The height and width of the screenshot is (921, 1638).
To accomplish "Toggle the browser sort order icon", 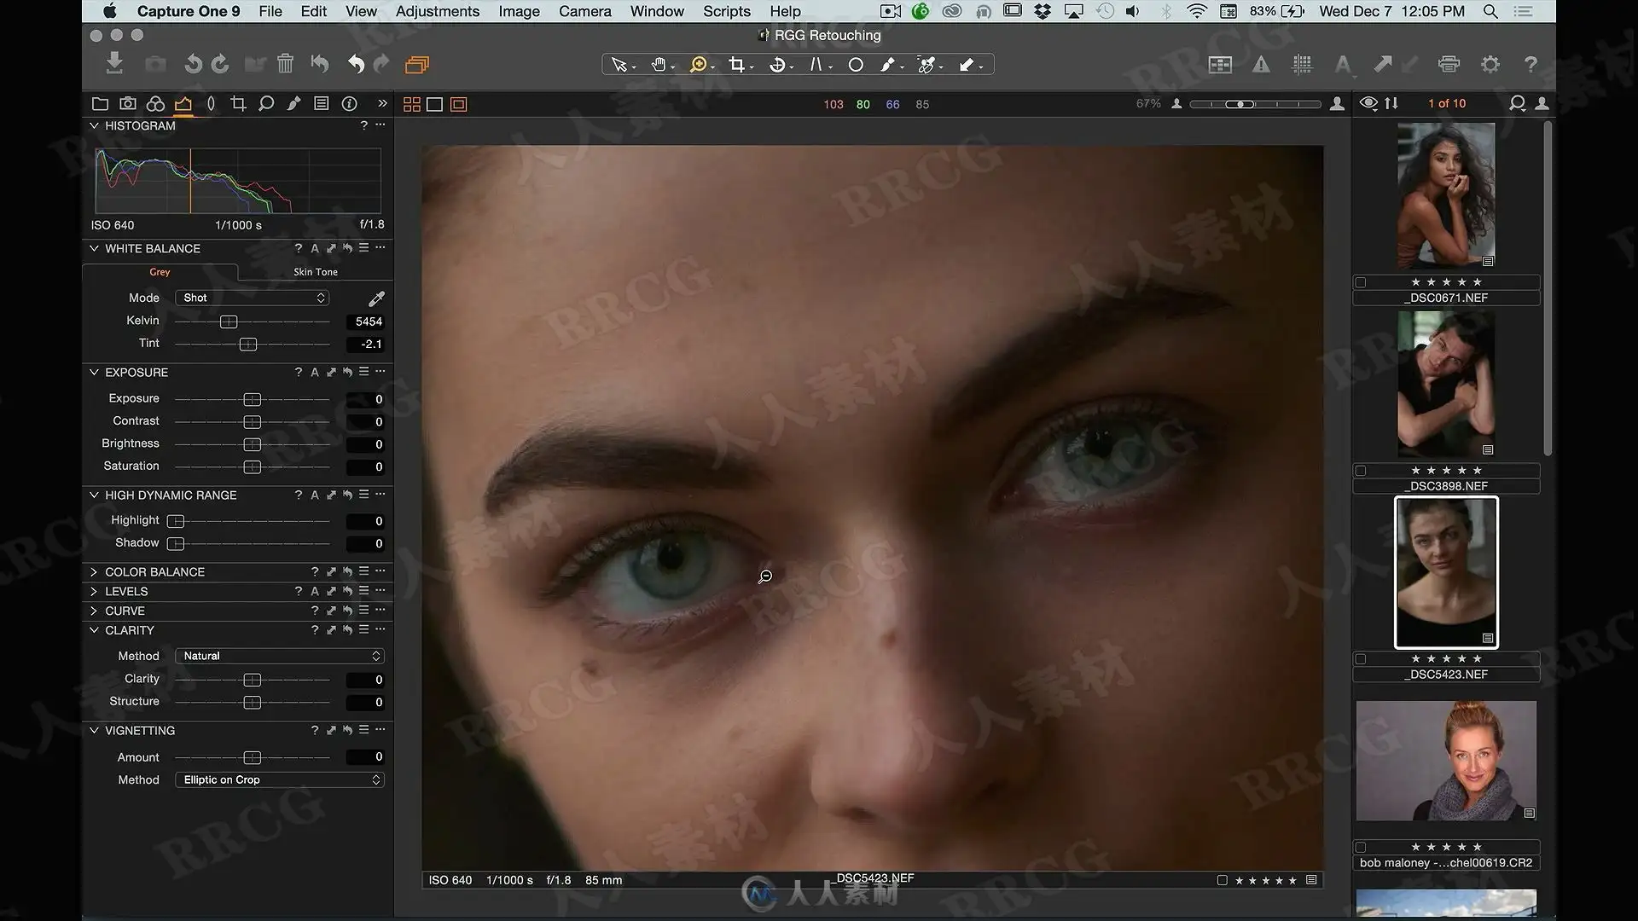I will [1391, 103].
